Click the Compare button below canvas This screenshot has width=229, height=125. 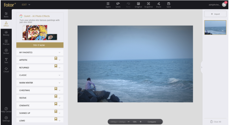pyautogui.click(x=152, y=122)
